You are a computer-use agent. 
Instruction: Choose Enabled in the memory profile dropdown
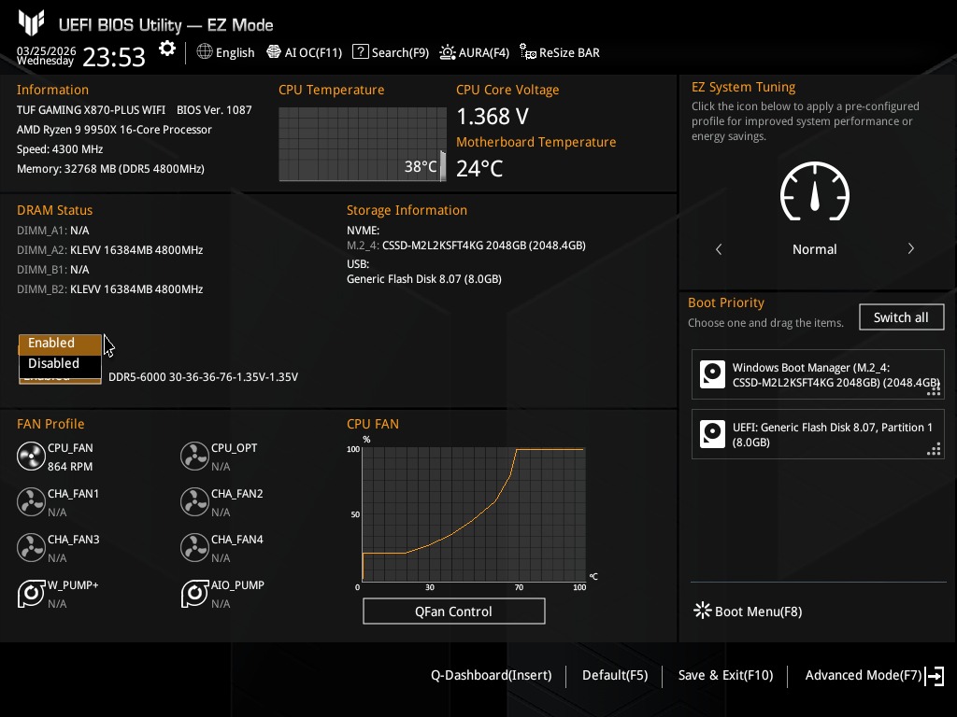60,344
